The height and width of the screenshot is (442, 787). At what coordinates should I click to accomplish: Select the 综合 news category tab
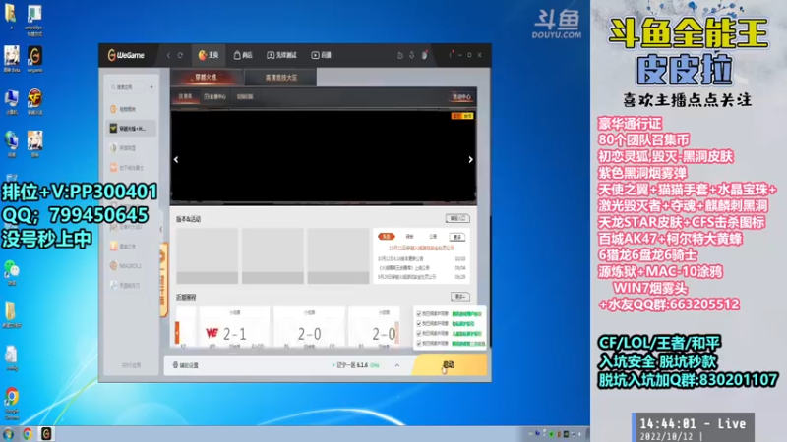pos(409,236)
